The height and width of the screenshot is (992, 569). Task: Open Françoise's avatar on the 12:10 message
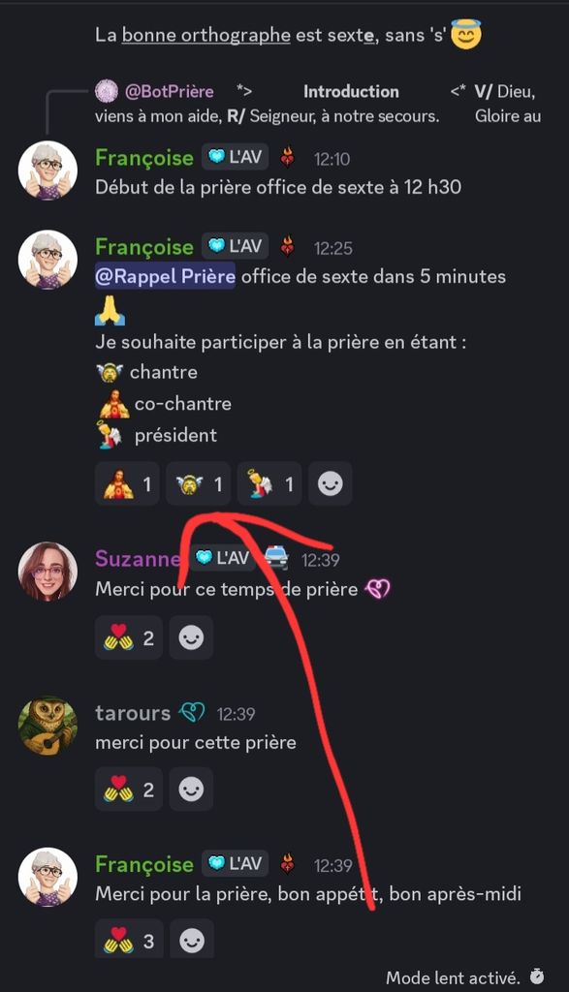click(47, 170)
